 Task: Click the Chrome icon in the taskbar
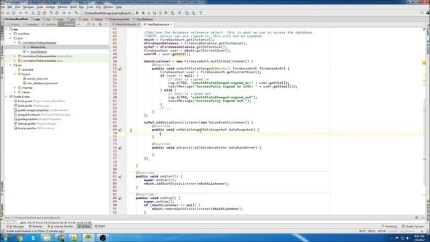[19, 238]
